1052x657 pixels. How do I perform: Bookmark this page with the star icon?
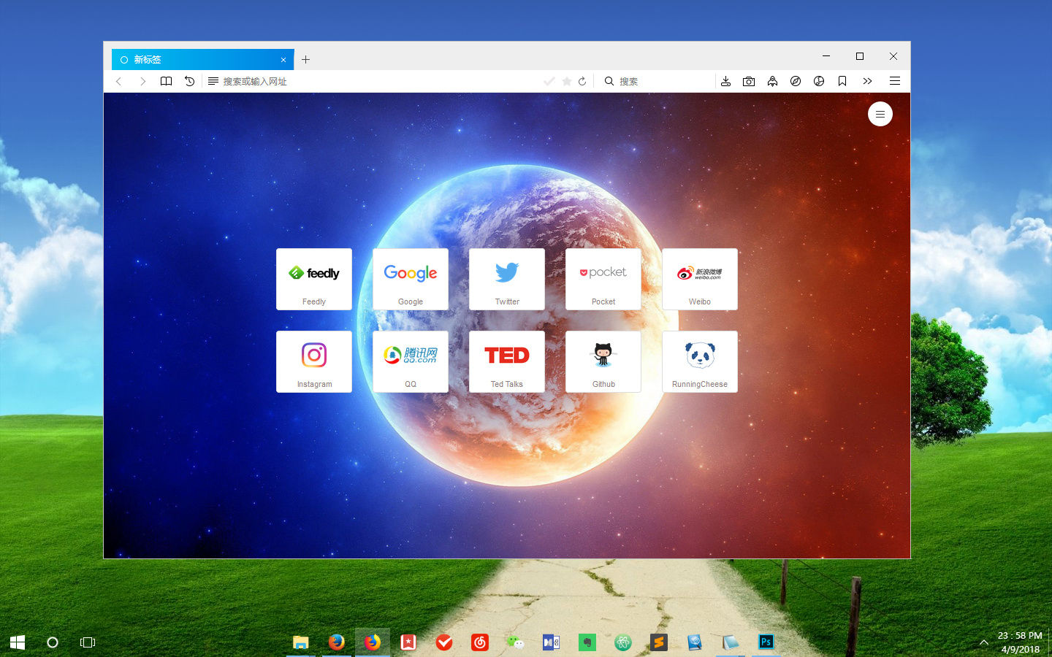(566, 81)
